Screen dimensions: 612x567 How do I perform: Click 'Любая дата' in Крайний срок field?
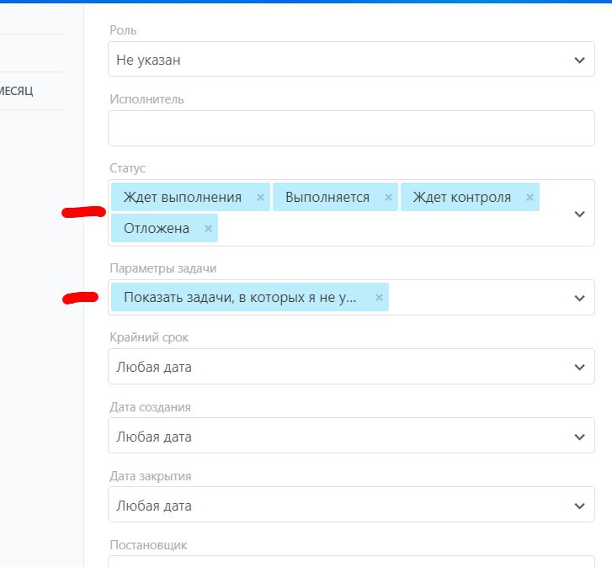pyautogui.click(x=154, y=368)
